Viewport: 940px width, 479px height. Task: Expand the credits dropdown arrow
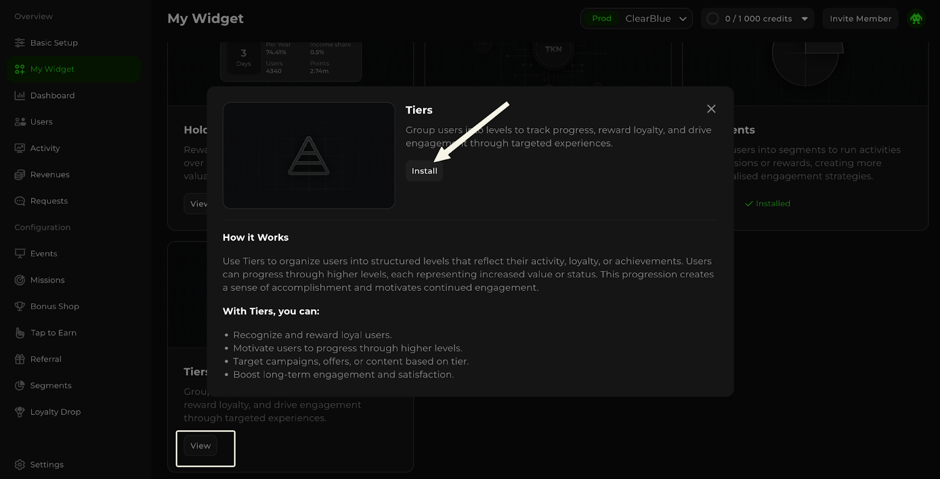[804, 19]
